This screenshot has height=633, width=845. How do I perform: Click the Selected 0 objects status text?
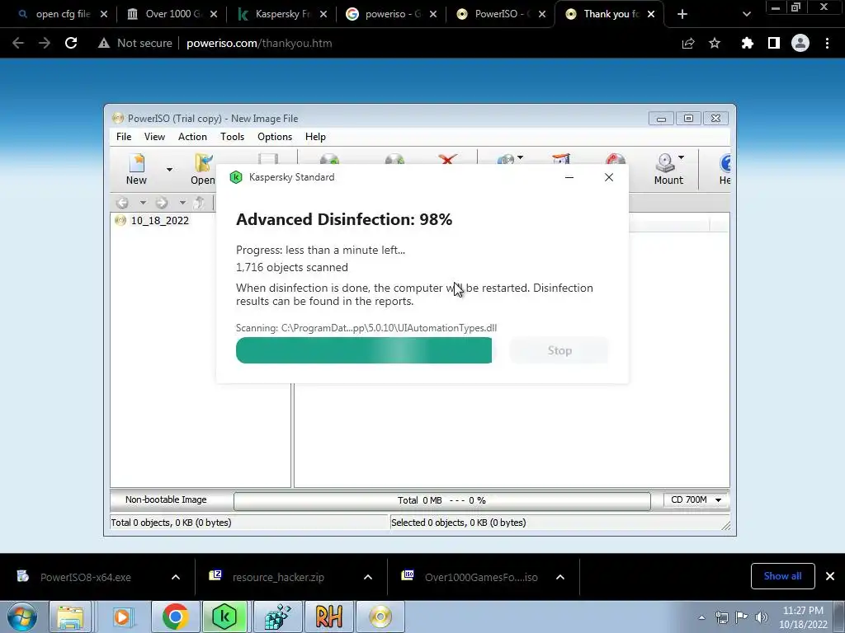pos(458,523)
